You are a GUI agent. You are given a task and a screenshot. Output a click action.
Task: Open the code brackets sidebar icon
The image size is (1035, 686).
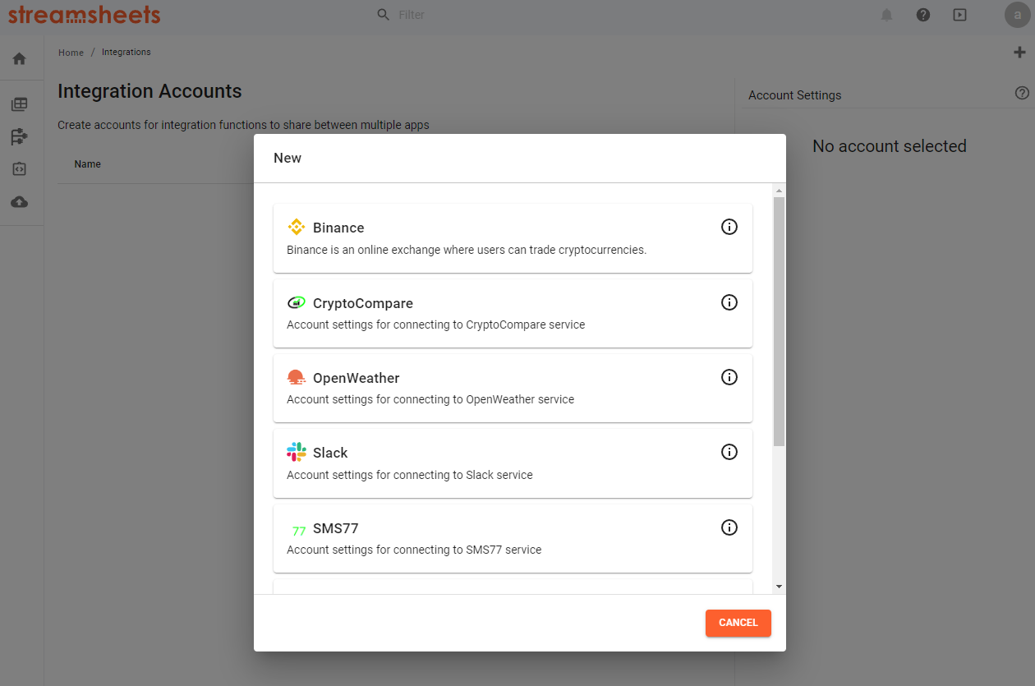[x=20, y=168]
